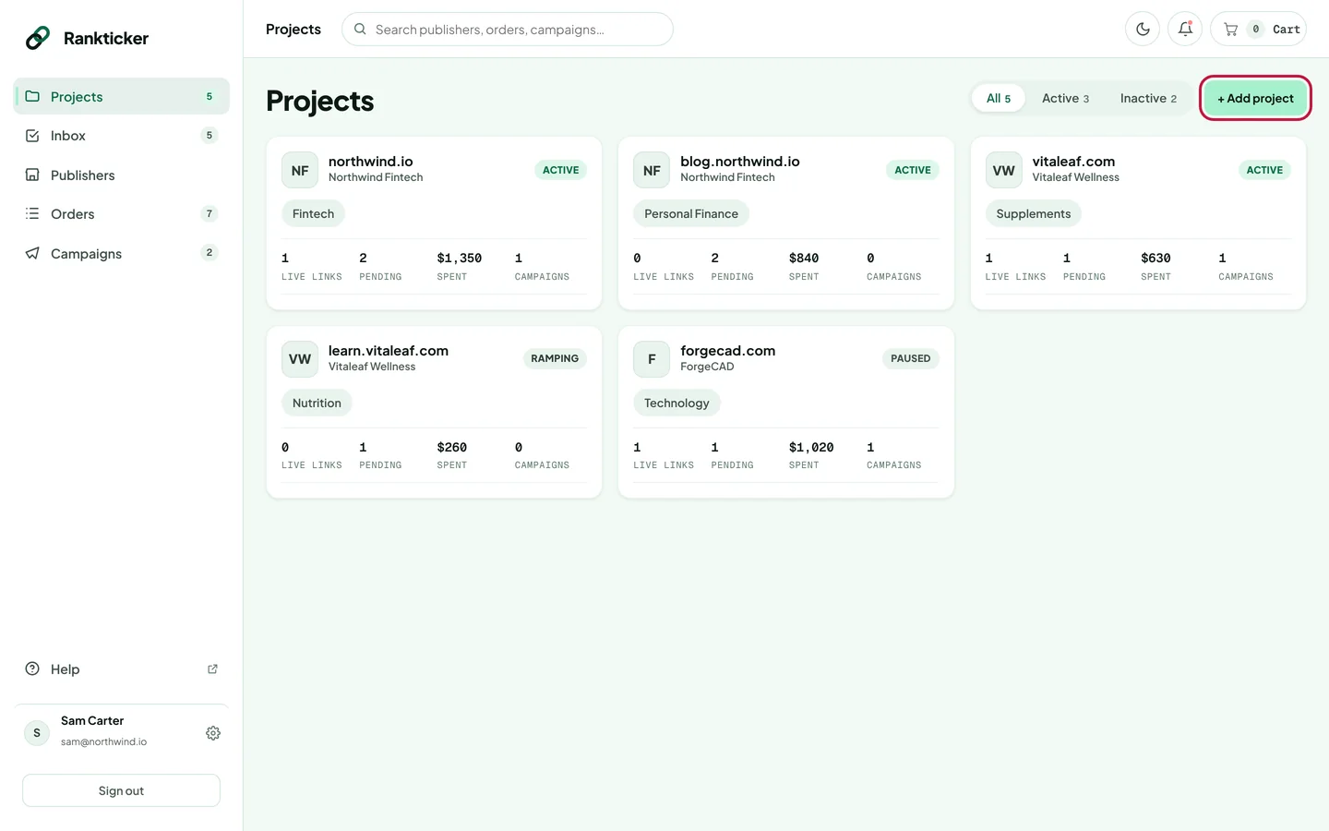Open Orders in the sidebar

121,214
